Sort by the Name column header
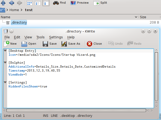Viewport: 161px width, 120px height. (x=6, y=17)
